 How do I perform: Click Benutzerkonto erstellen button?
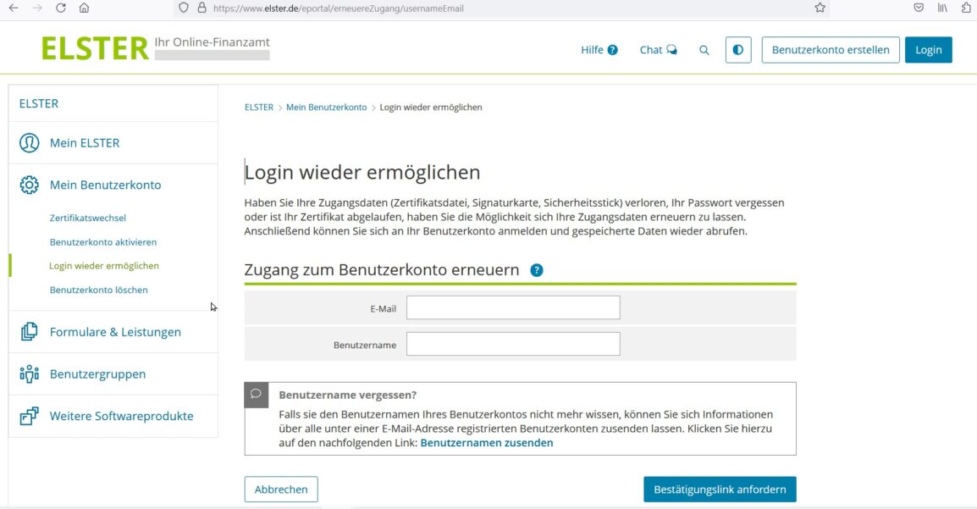point(831,50)
